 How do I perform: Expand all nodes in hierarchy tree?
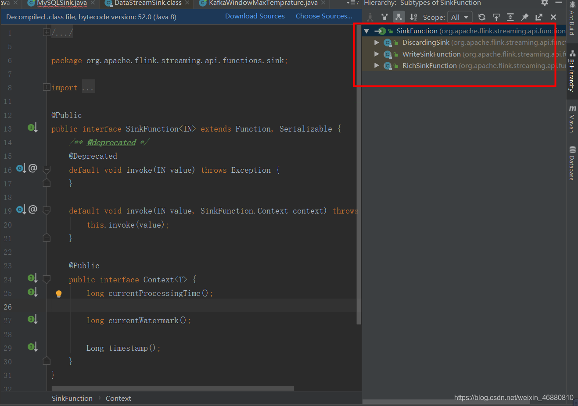510,17
